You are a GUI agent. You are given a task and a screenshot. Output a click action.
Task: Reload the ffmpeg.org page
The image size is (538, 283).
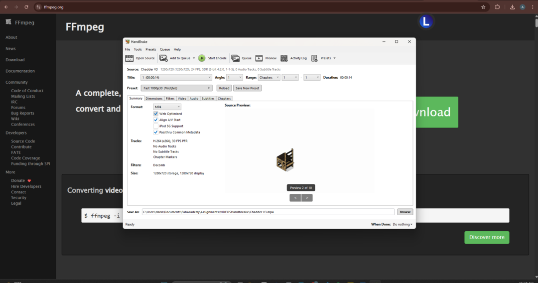(x=26, y=7)
